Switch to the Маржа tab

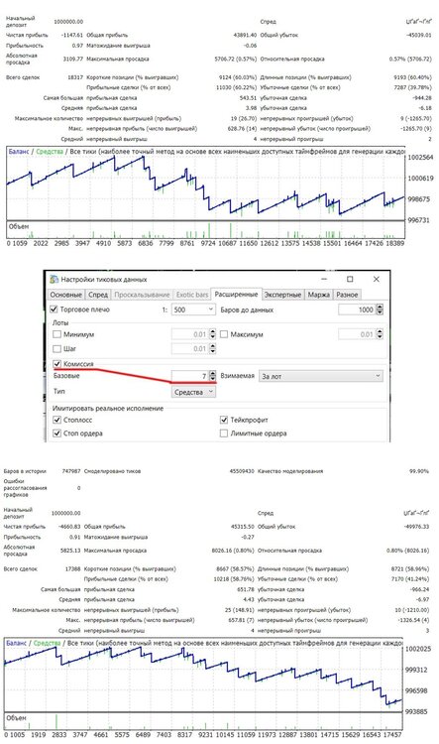[318, 295]
